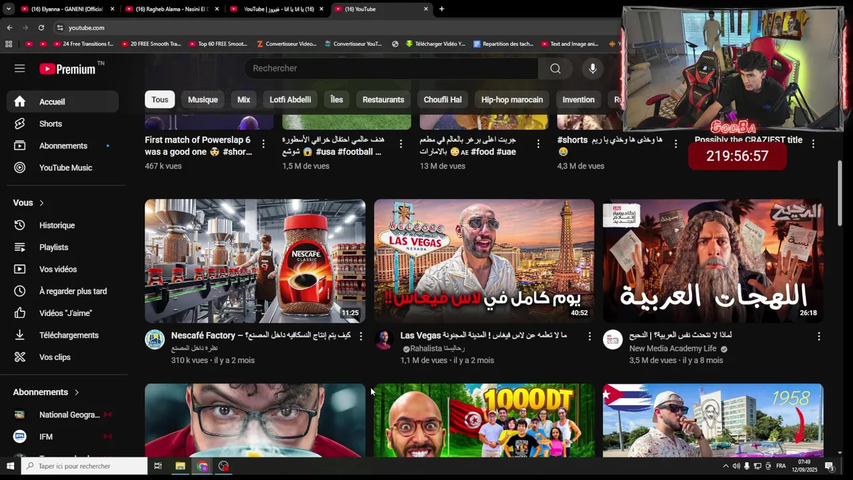Click the New Media Academy Life avatar
The width and height of the screenshot is (853, 480).
point(612,339)
